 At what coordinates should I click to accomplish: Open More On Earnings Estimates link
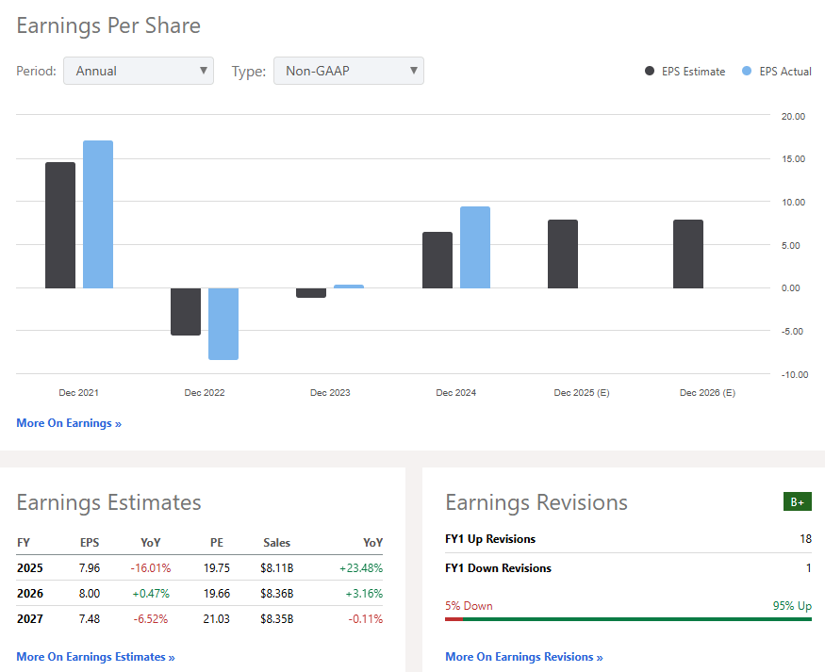[95, 657]
